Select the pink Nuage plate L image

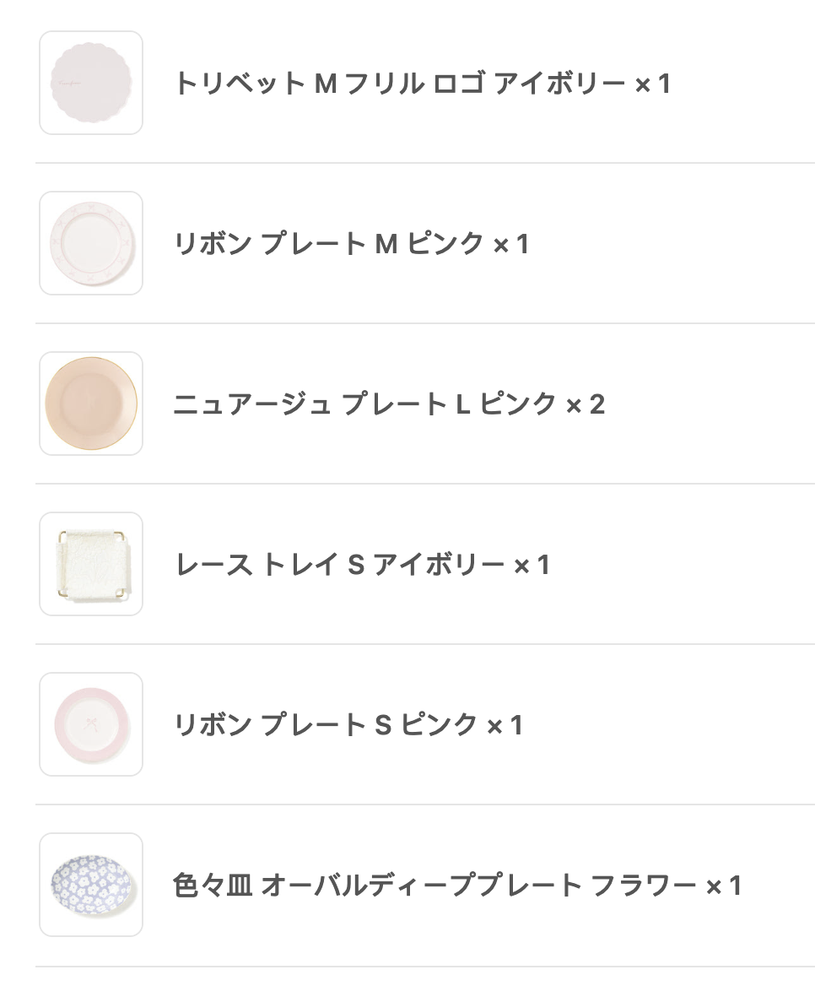tap(91, 404)
